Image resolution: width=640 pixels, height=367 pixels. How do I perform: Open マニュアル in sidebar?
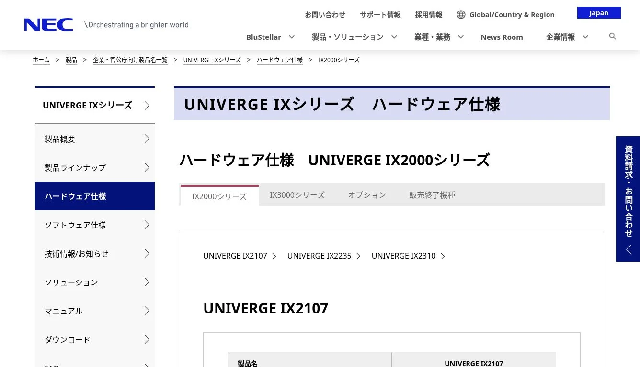point(95,311)
